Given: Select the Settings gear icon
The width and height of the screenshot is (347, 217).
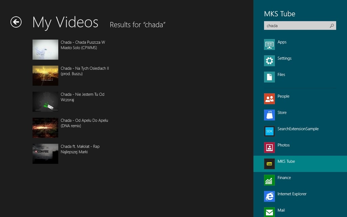Looking at the screenshot, I should 269,61.
